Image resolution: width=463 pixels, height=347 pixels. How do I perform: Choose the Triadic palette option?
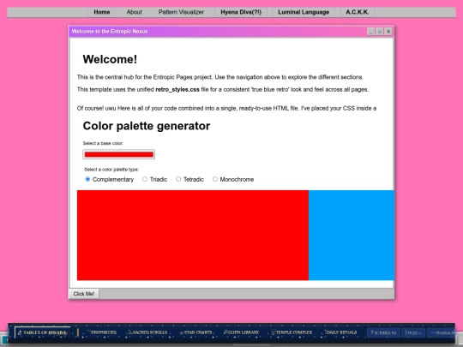click(145, 179)
